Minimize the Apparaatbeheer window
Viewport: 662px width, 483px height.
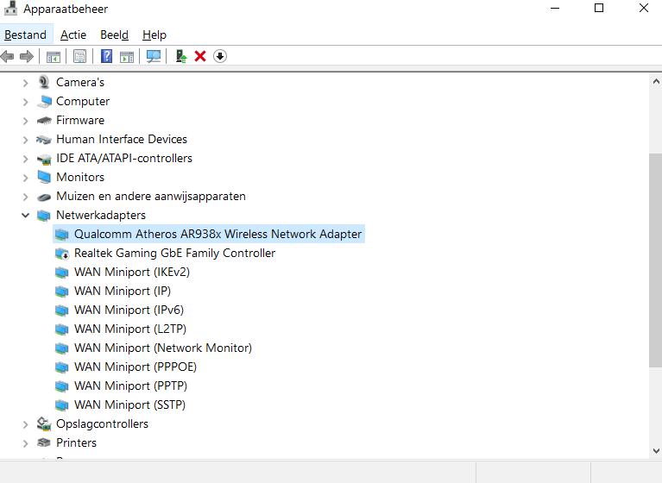point(555,8)
